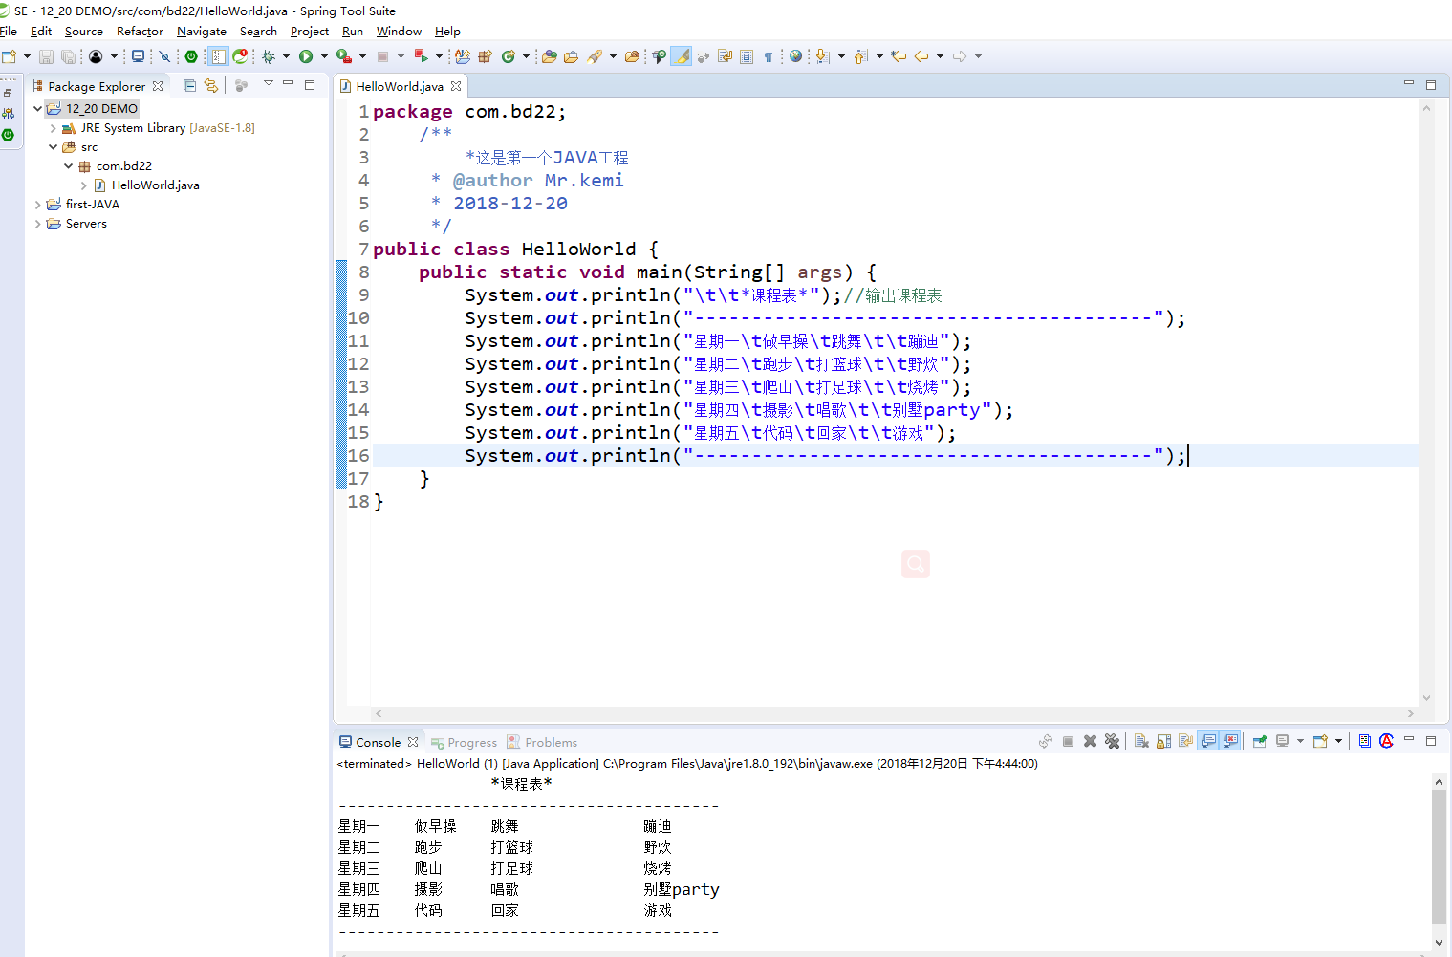1452x957 pixels.
Task: Click the New Java Class green C icon
Action: tap(509, 56)
